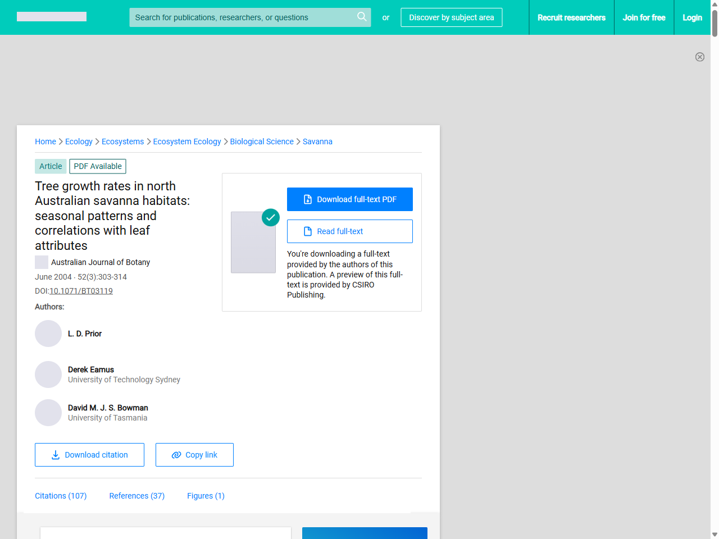Screen dimensions: 719x539
Task: Go to Ecosystem Ecology breadcrumb
Action: click(187, 141)
